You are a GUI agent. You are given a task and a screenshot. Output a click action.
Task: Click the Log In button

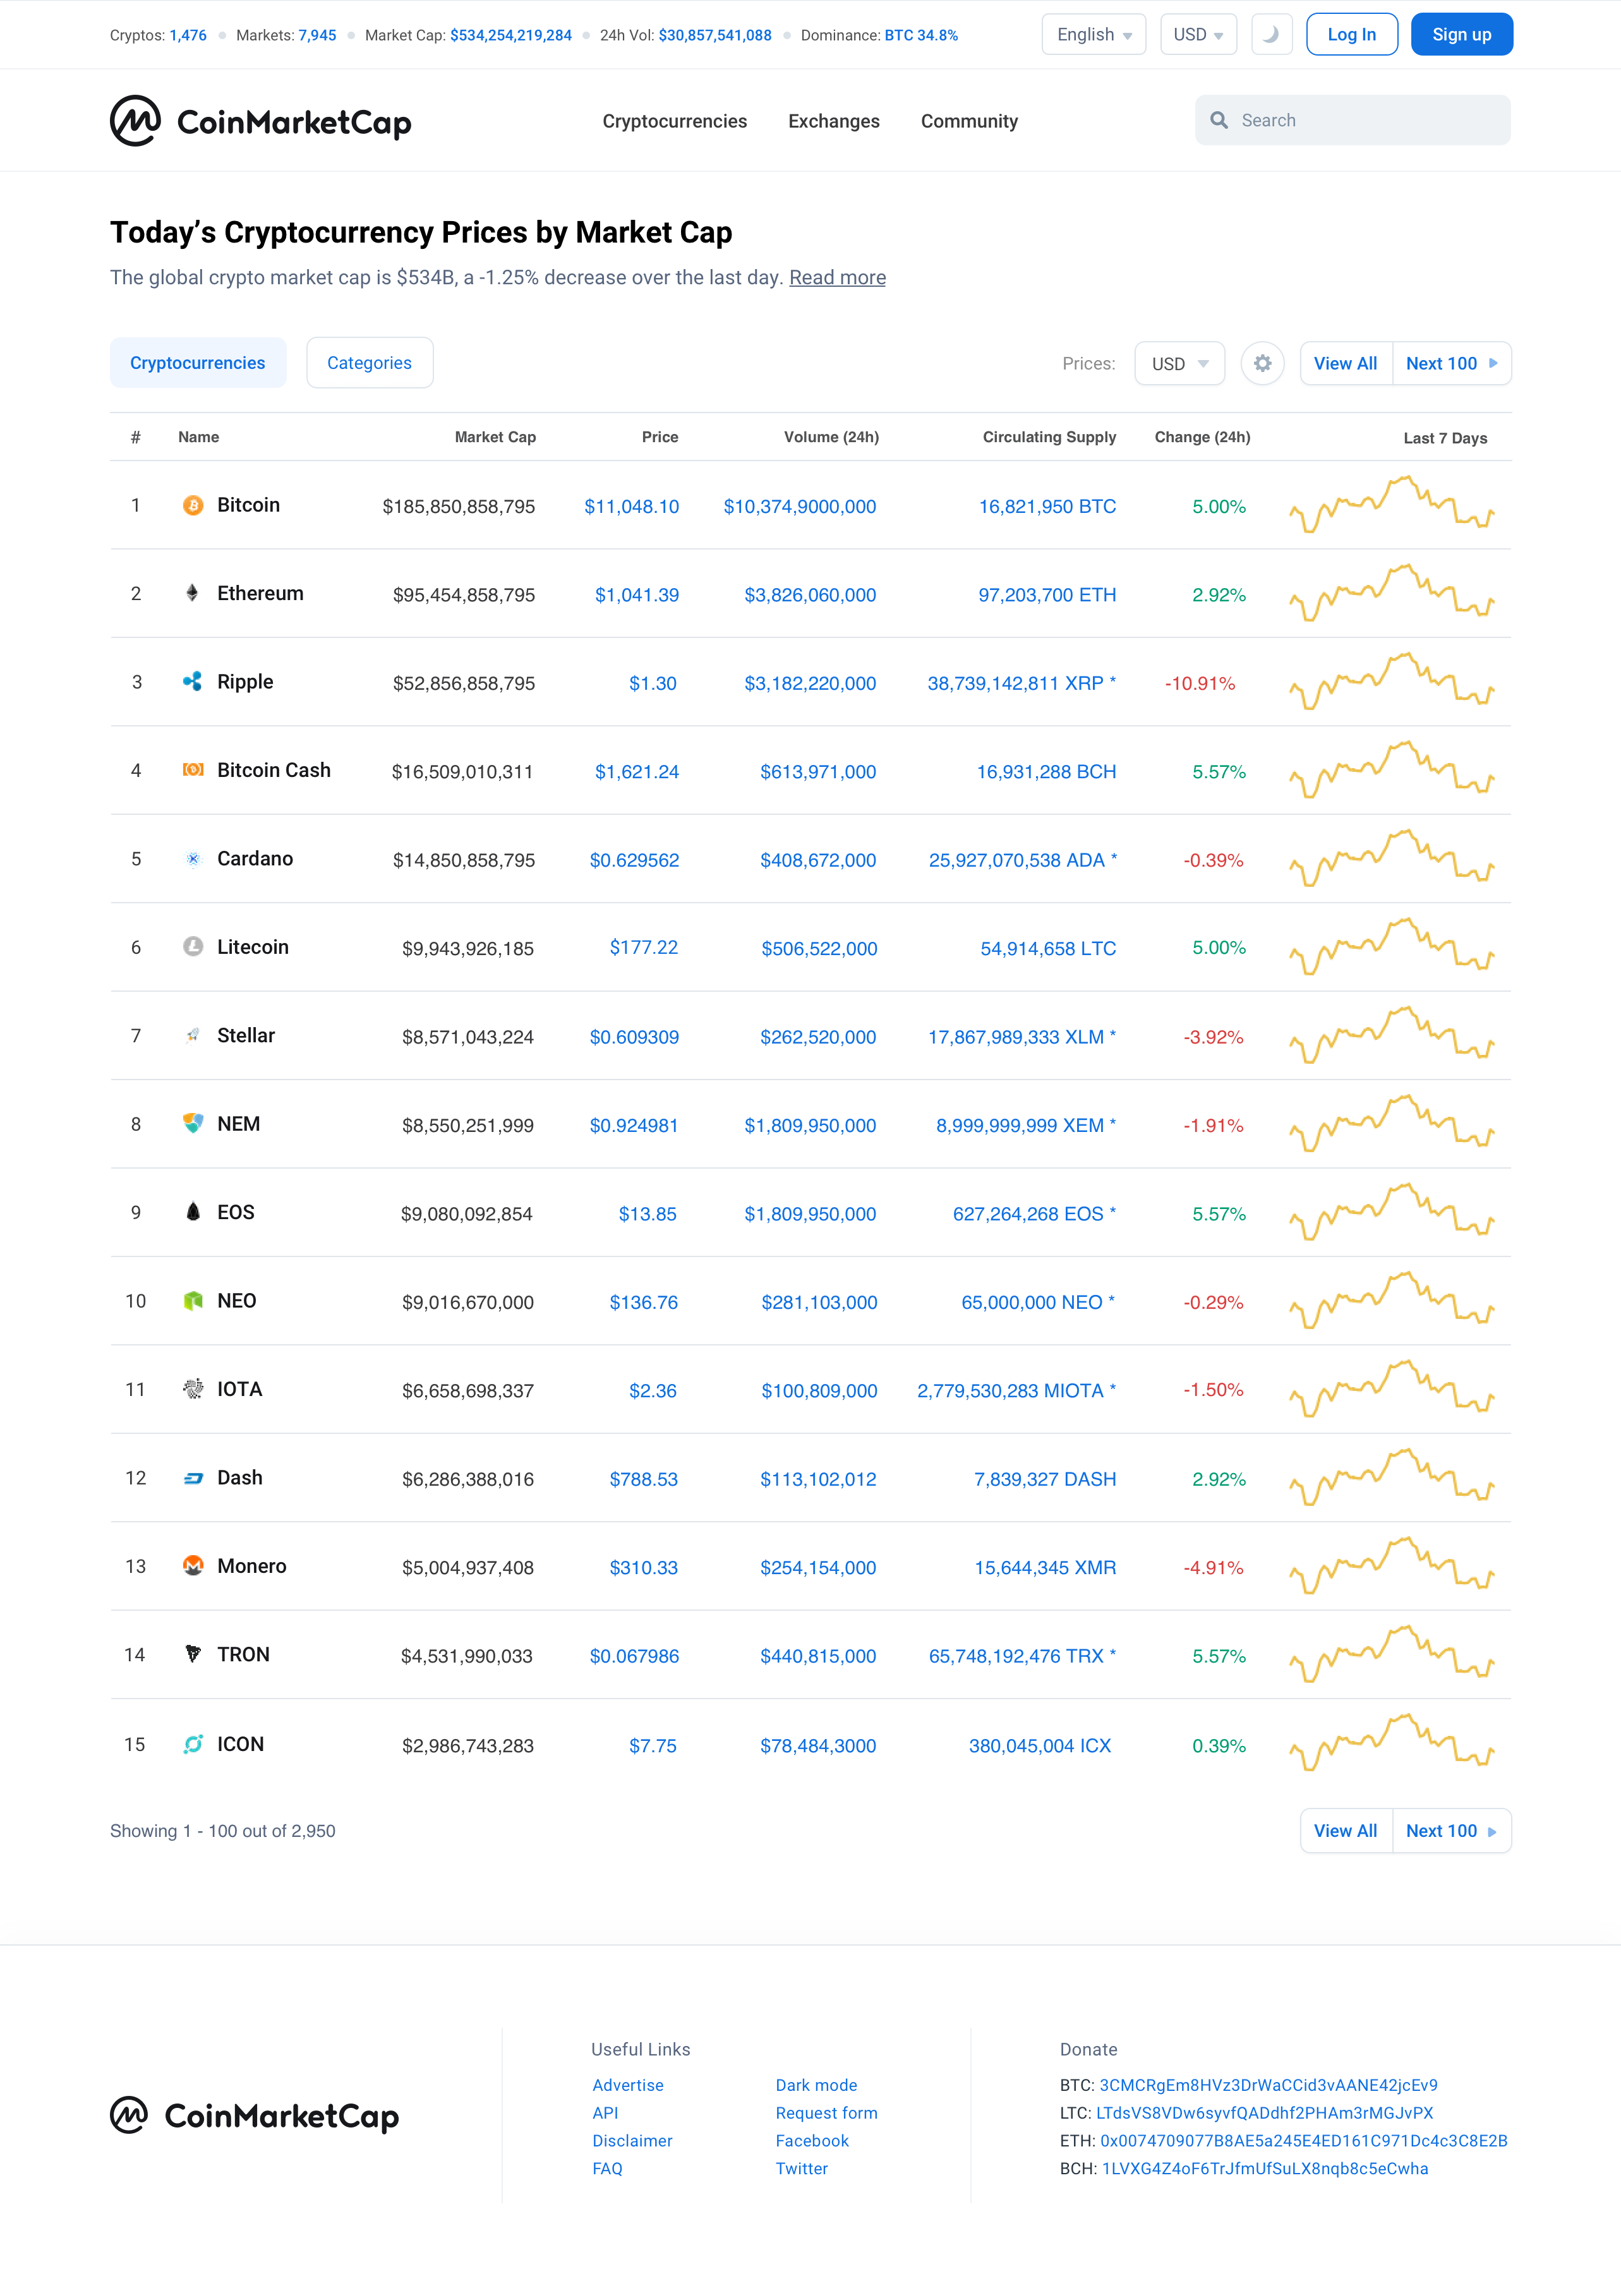(1351, 35)
